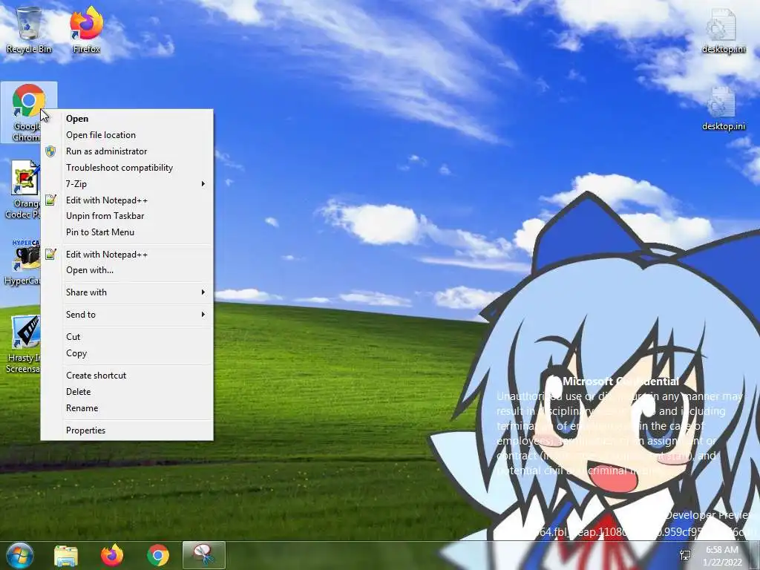Select Cut in the context menu
This screenshot has height=570, width=760.
[127, 337]
